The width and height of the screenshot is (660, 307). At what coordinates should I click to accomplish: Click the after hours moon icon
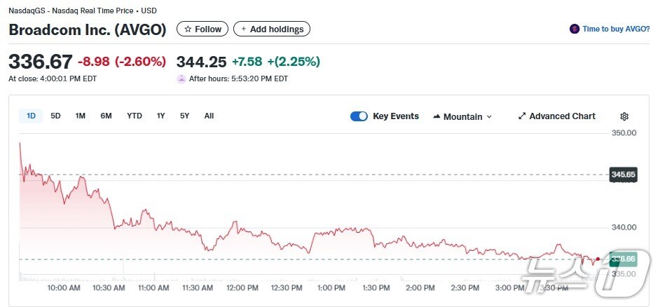(181, 79)
